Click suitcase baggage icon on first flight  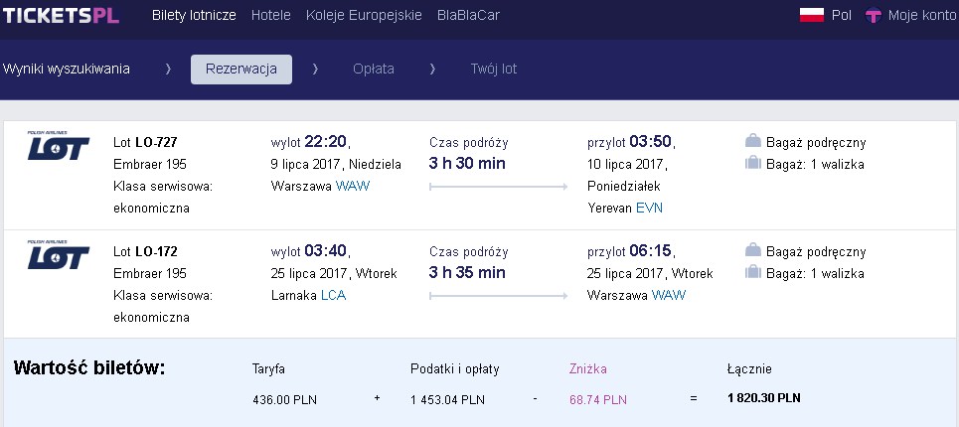click(x=753, y=163)
